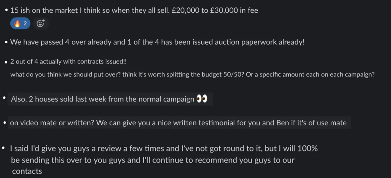Select the £20,000 to £30,000 in fee message
The width and height of the screenshot is (391, 178).
pyautogui.click(x=134, y=10)
